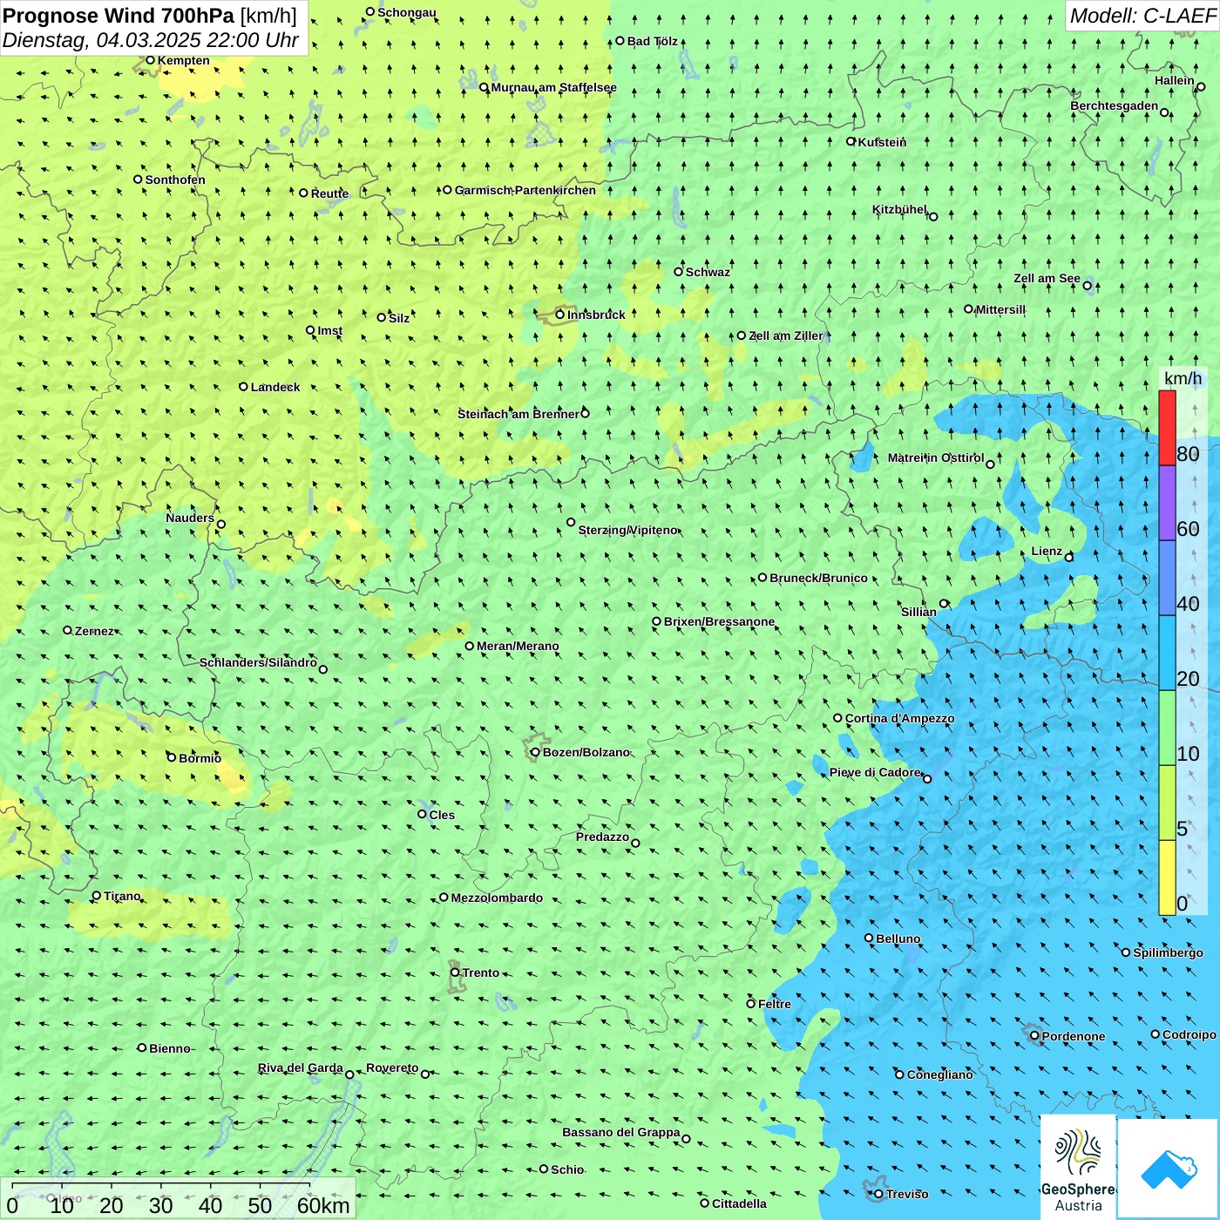
Task: Click the Sonthofen city marker
Action: (x=138, y=179)
